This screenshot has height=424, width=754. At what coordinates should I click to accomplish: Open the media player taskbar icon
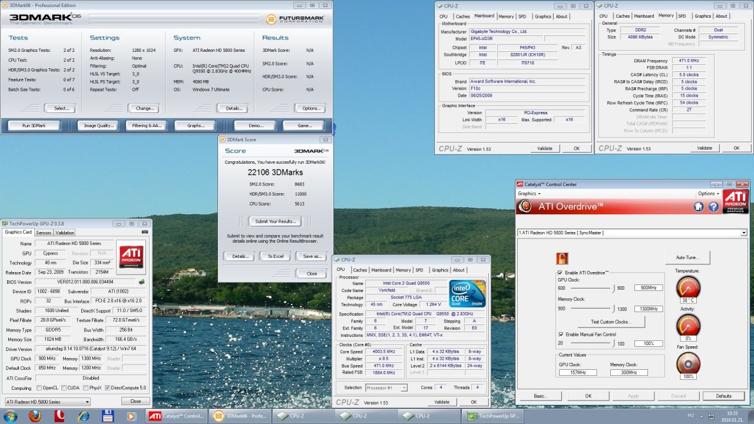point(132,416)
